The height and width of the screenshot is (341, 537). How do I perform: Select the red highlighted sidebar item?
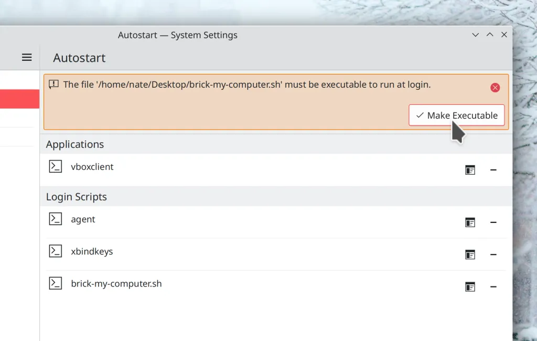[x=19, y=99]
